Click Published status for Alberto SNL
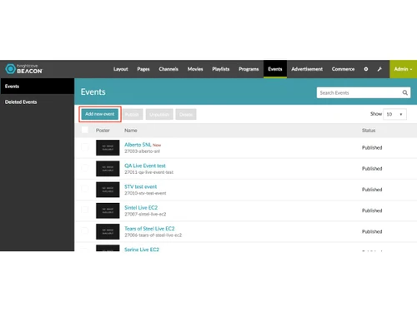This screenshot has width=417, height=312. (x=372, y=147)
